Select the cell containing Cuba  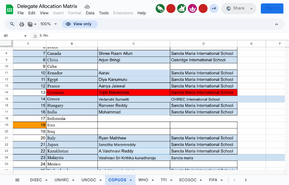pos(72,66)
